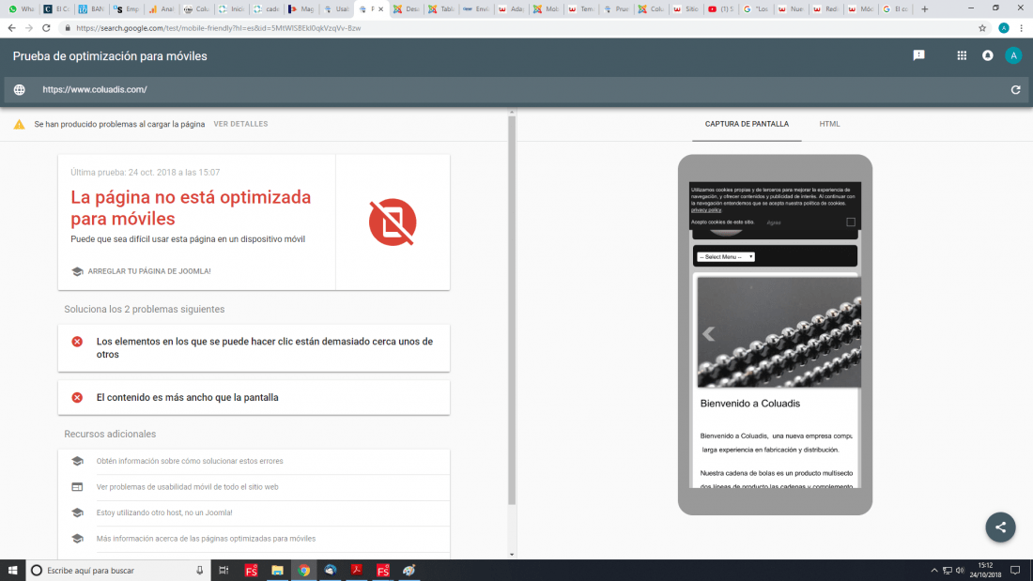Click the volume icon in the system tray
Screen dimensions: 1033x581
(x=960, y=571)
